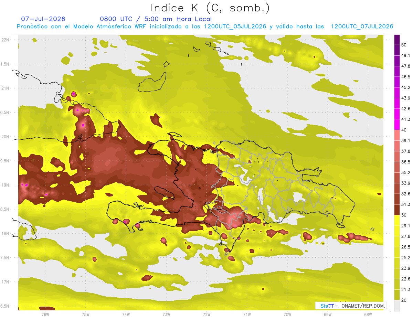Click the "43.9" color scale value
This screenshot has width=413, height=319.
406,98
